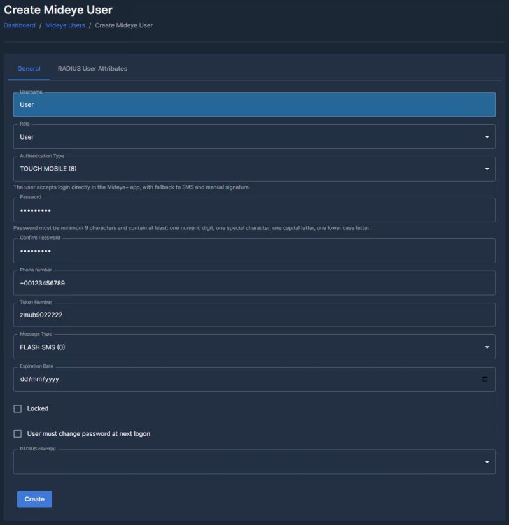The height and width of the screenshot is (525, 509).
Task: Switch to the RADIUS User Attributes tab
Action: tap(92, 68)
